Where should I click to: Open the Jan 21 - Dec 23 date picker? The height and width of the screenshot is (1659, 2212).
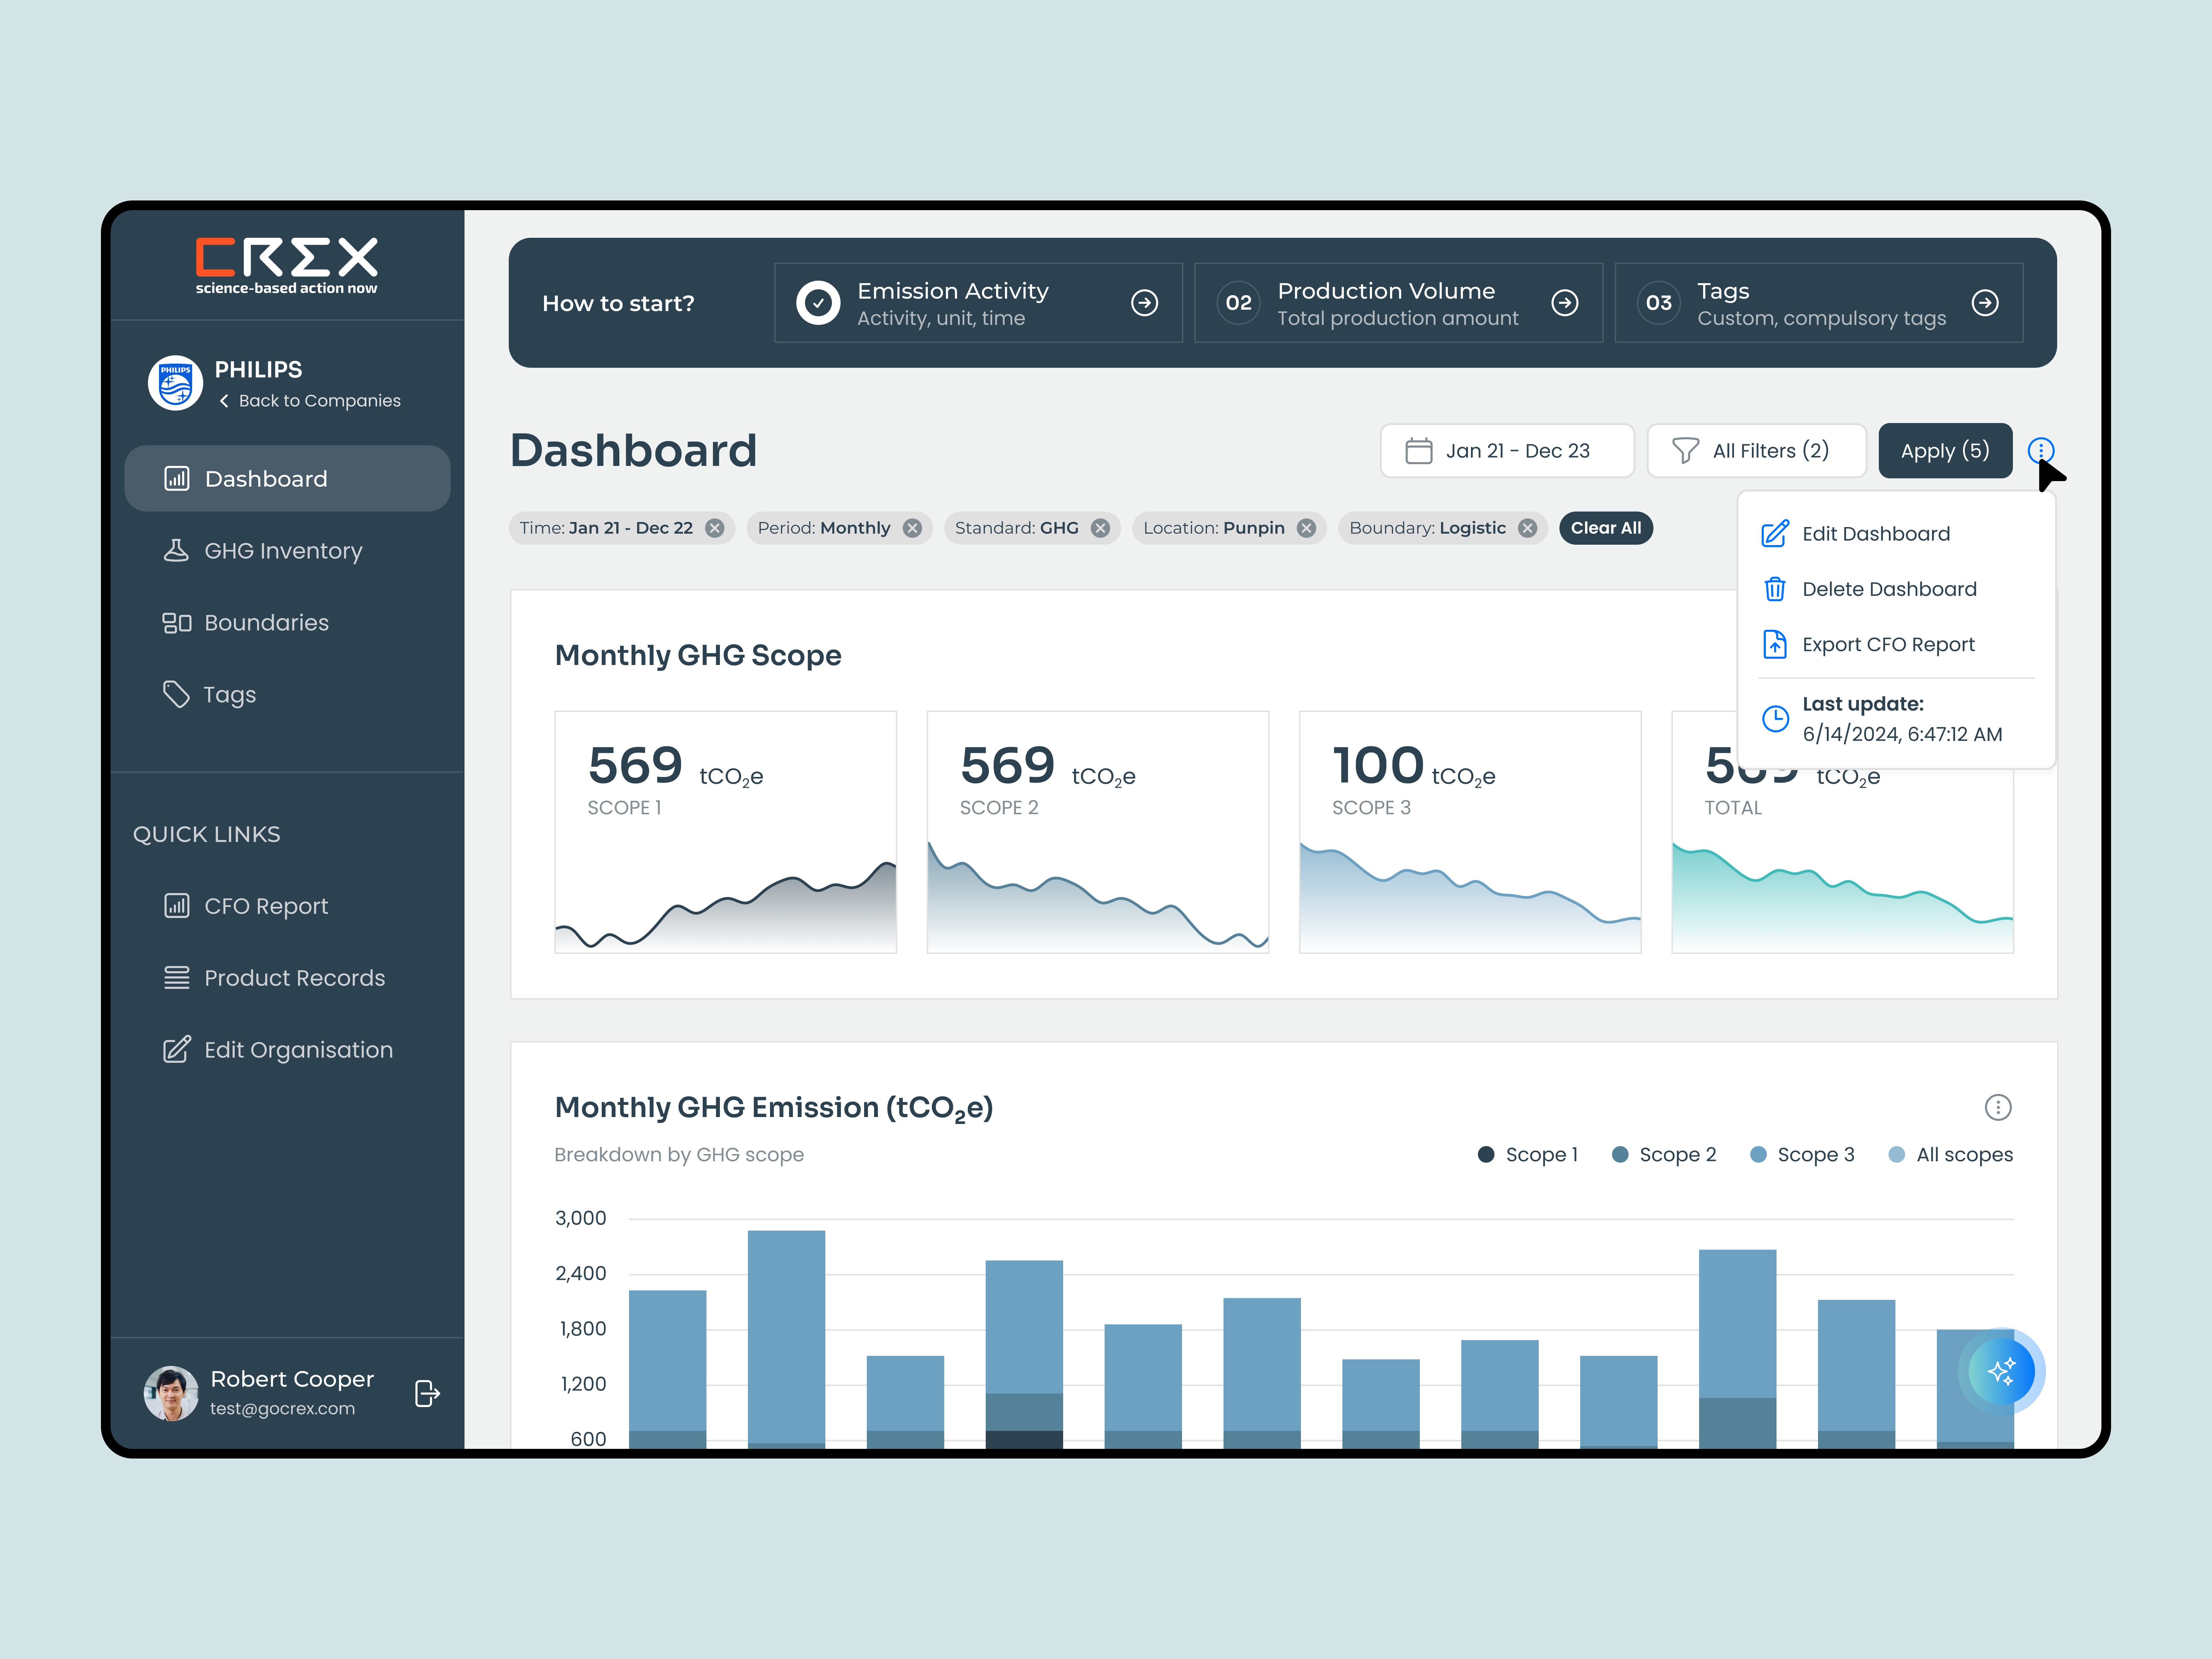1507,451
